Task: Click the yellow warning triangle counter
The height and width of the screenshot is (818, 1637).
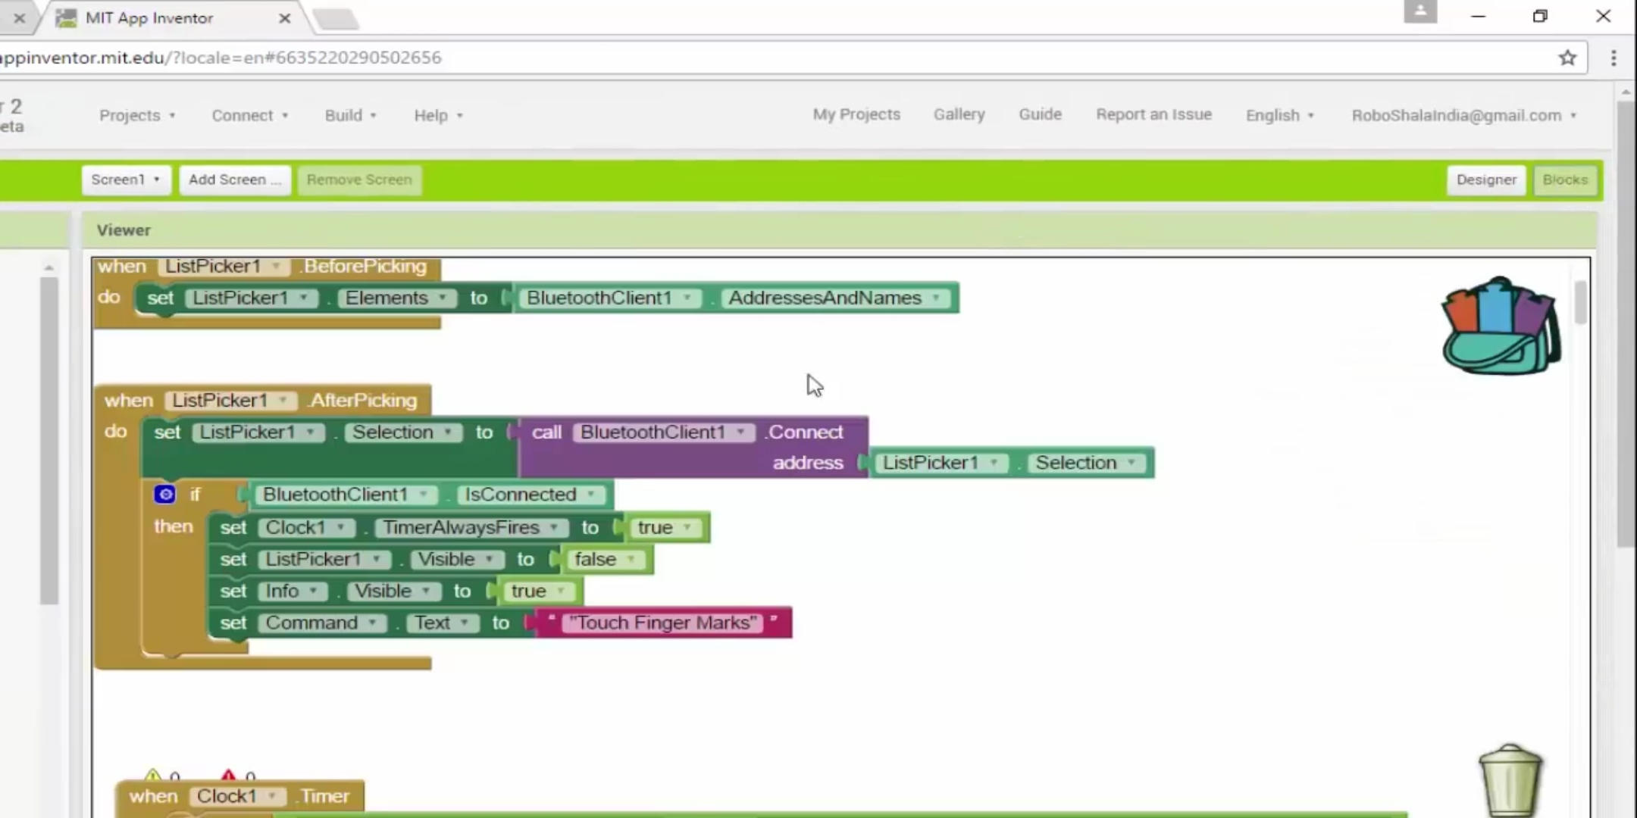Action: 153,776
